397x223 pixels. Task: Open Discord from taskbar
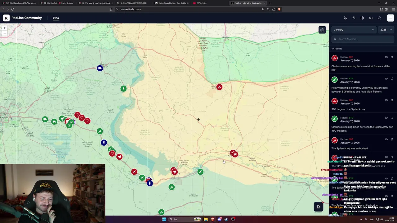(219, 219)
